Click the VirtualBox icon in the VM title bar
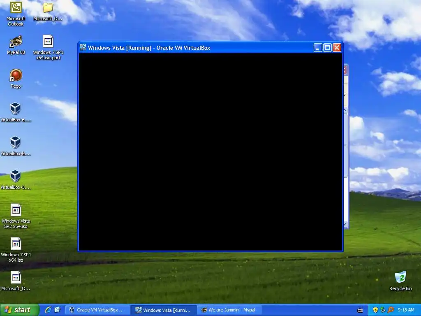 (x=83, y=47)
